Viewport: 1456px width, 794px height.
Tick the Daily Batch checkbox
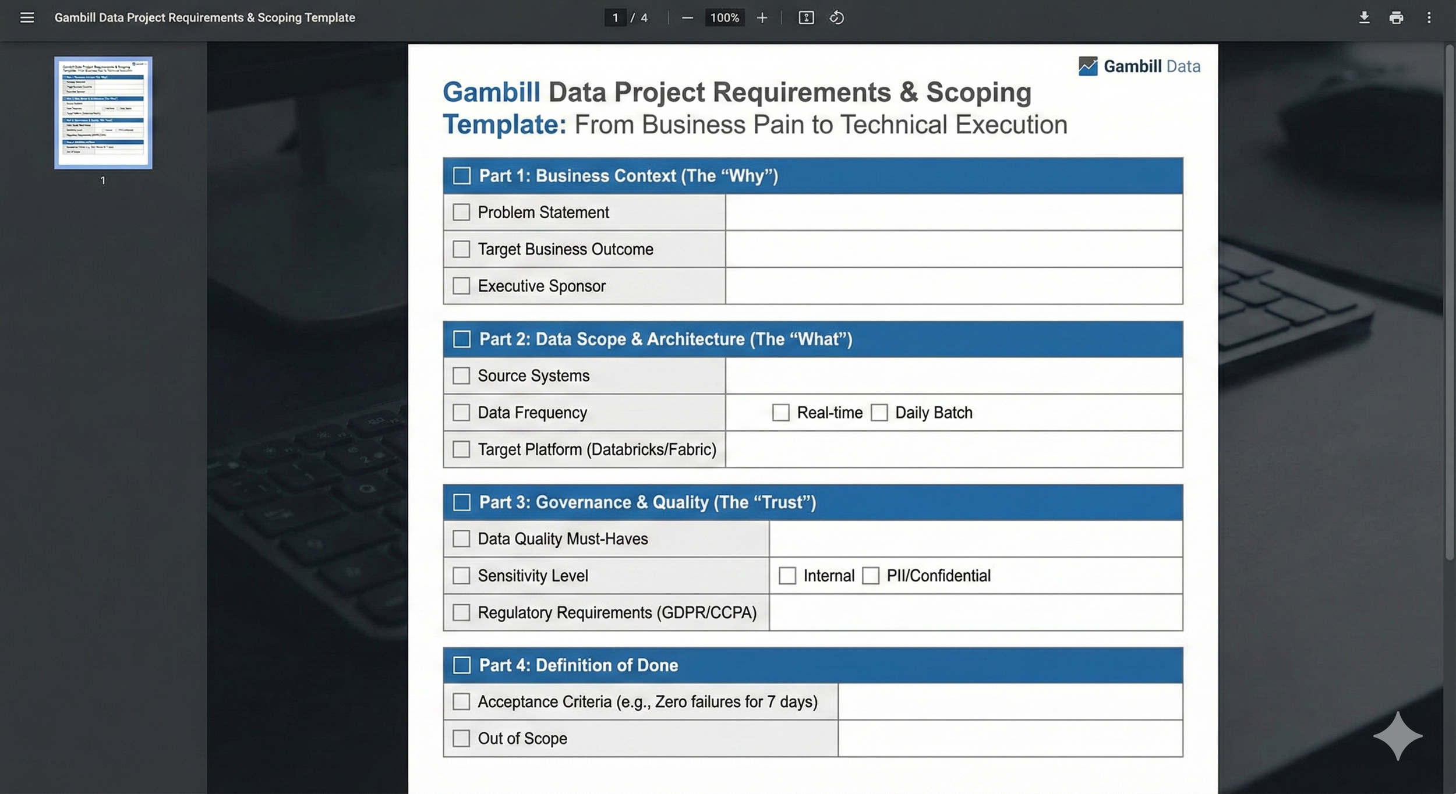(879, 413)
